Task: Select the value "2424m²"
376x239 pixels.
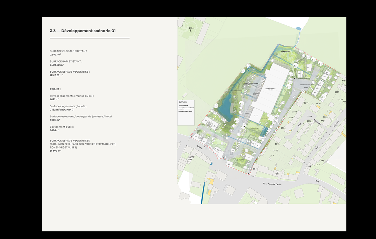Action: (x=54, y=130)
